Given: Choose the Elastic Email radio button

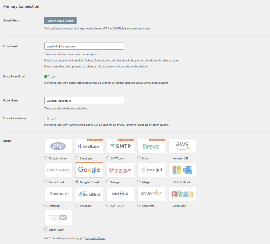Looking at the screenshot, I should [46, 182].
